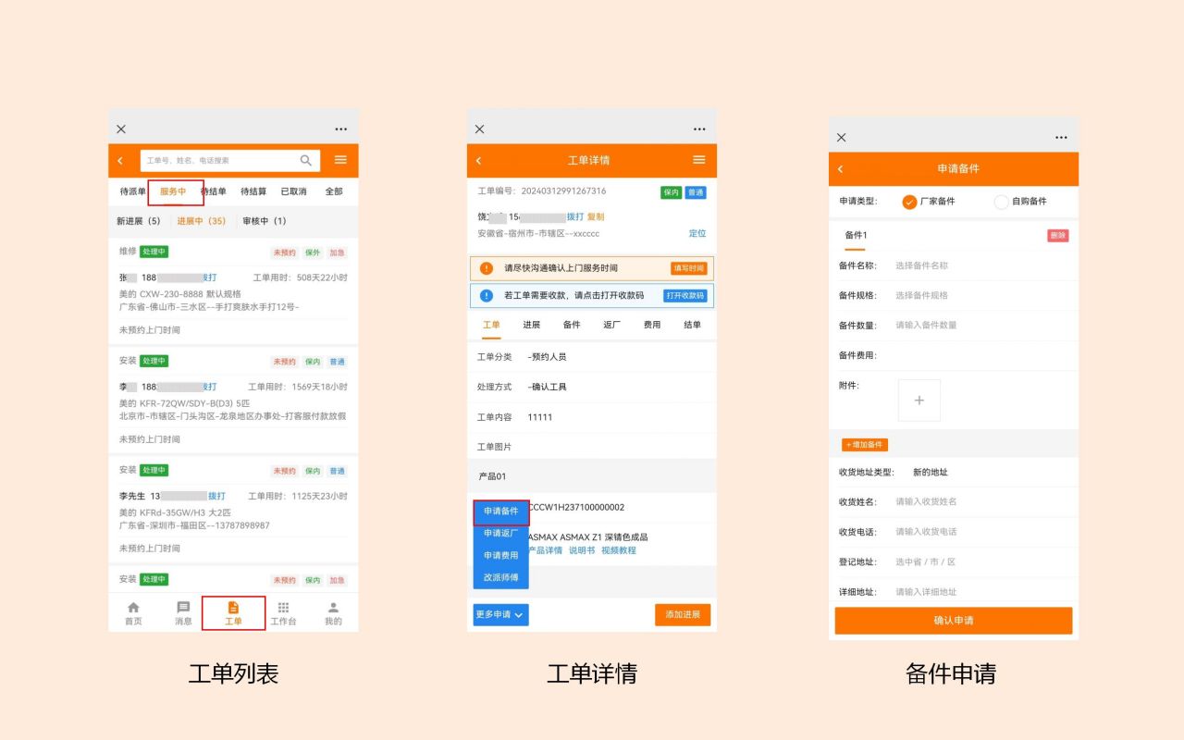This screenshot has width=1184, height=740.
Task: Choose 改派师傅 from the popup menu
Action: tap(501, 577)
